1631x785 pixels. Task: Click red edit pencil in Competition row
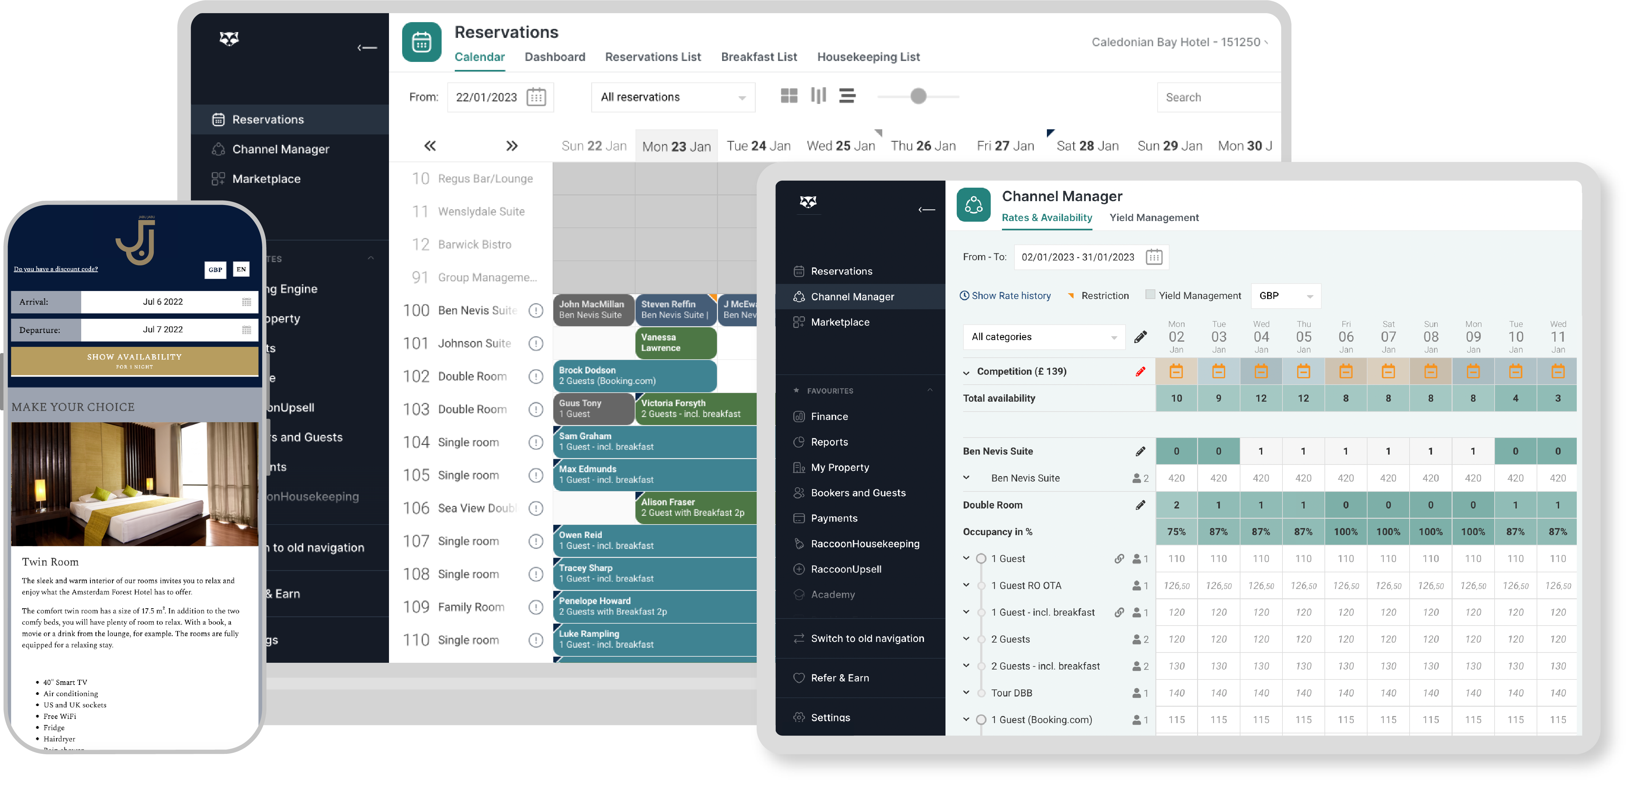tap(1140, 371)
